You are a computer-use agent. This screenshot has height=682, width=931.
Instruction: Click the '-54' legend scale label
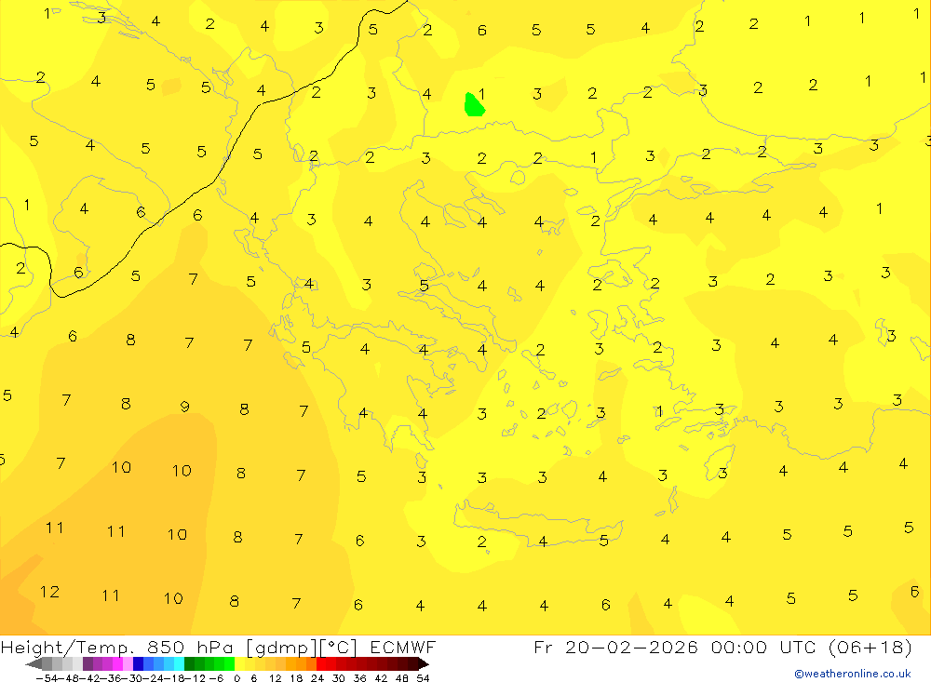(x=47, y=678)
